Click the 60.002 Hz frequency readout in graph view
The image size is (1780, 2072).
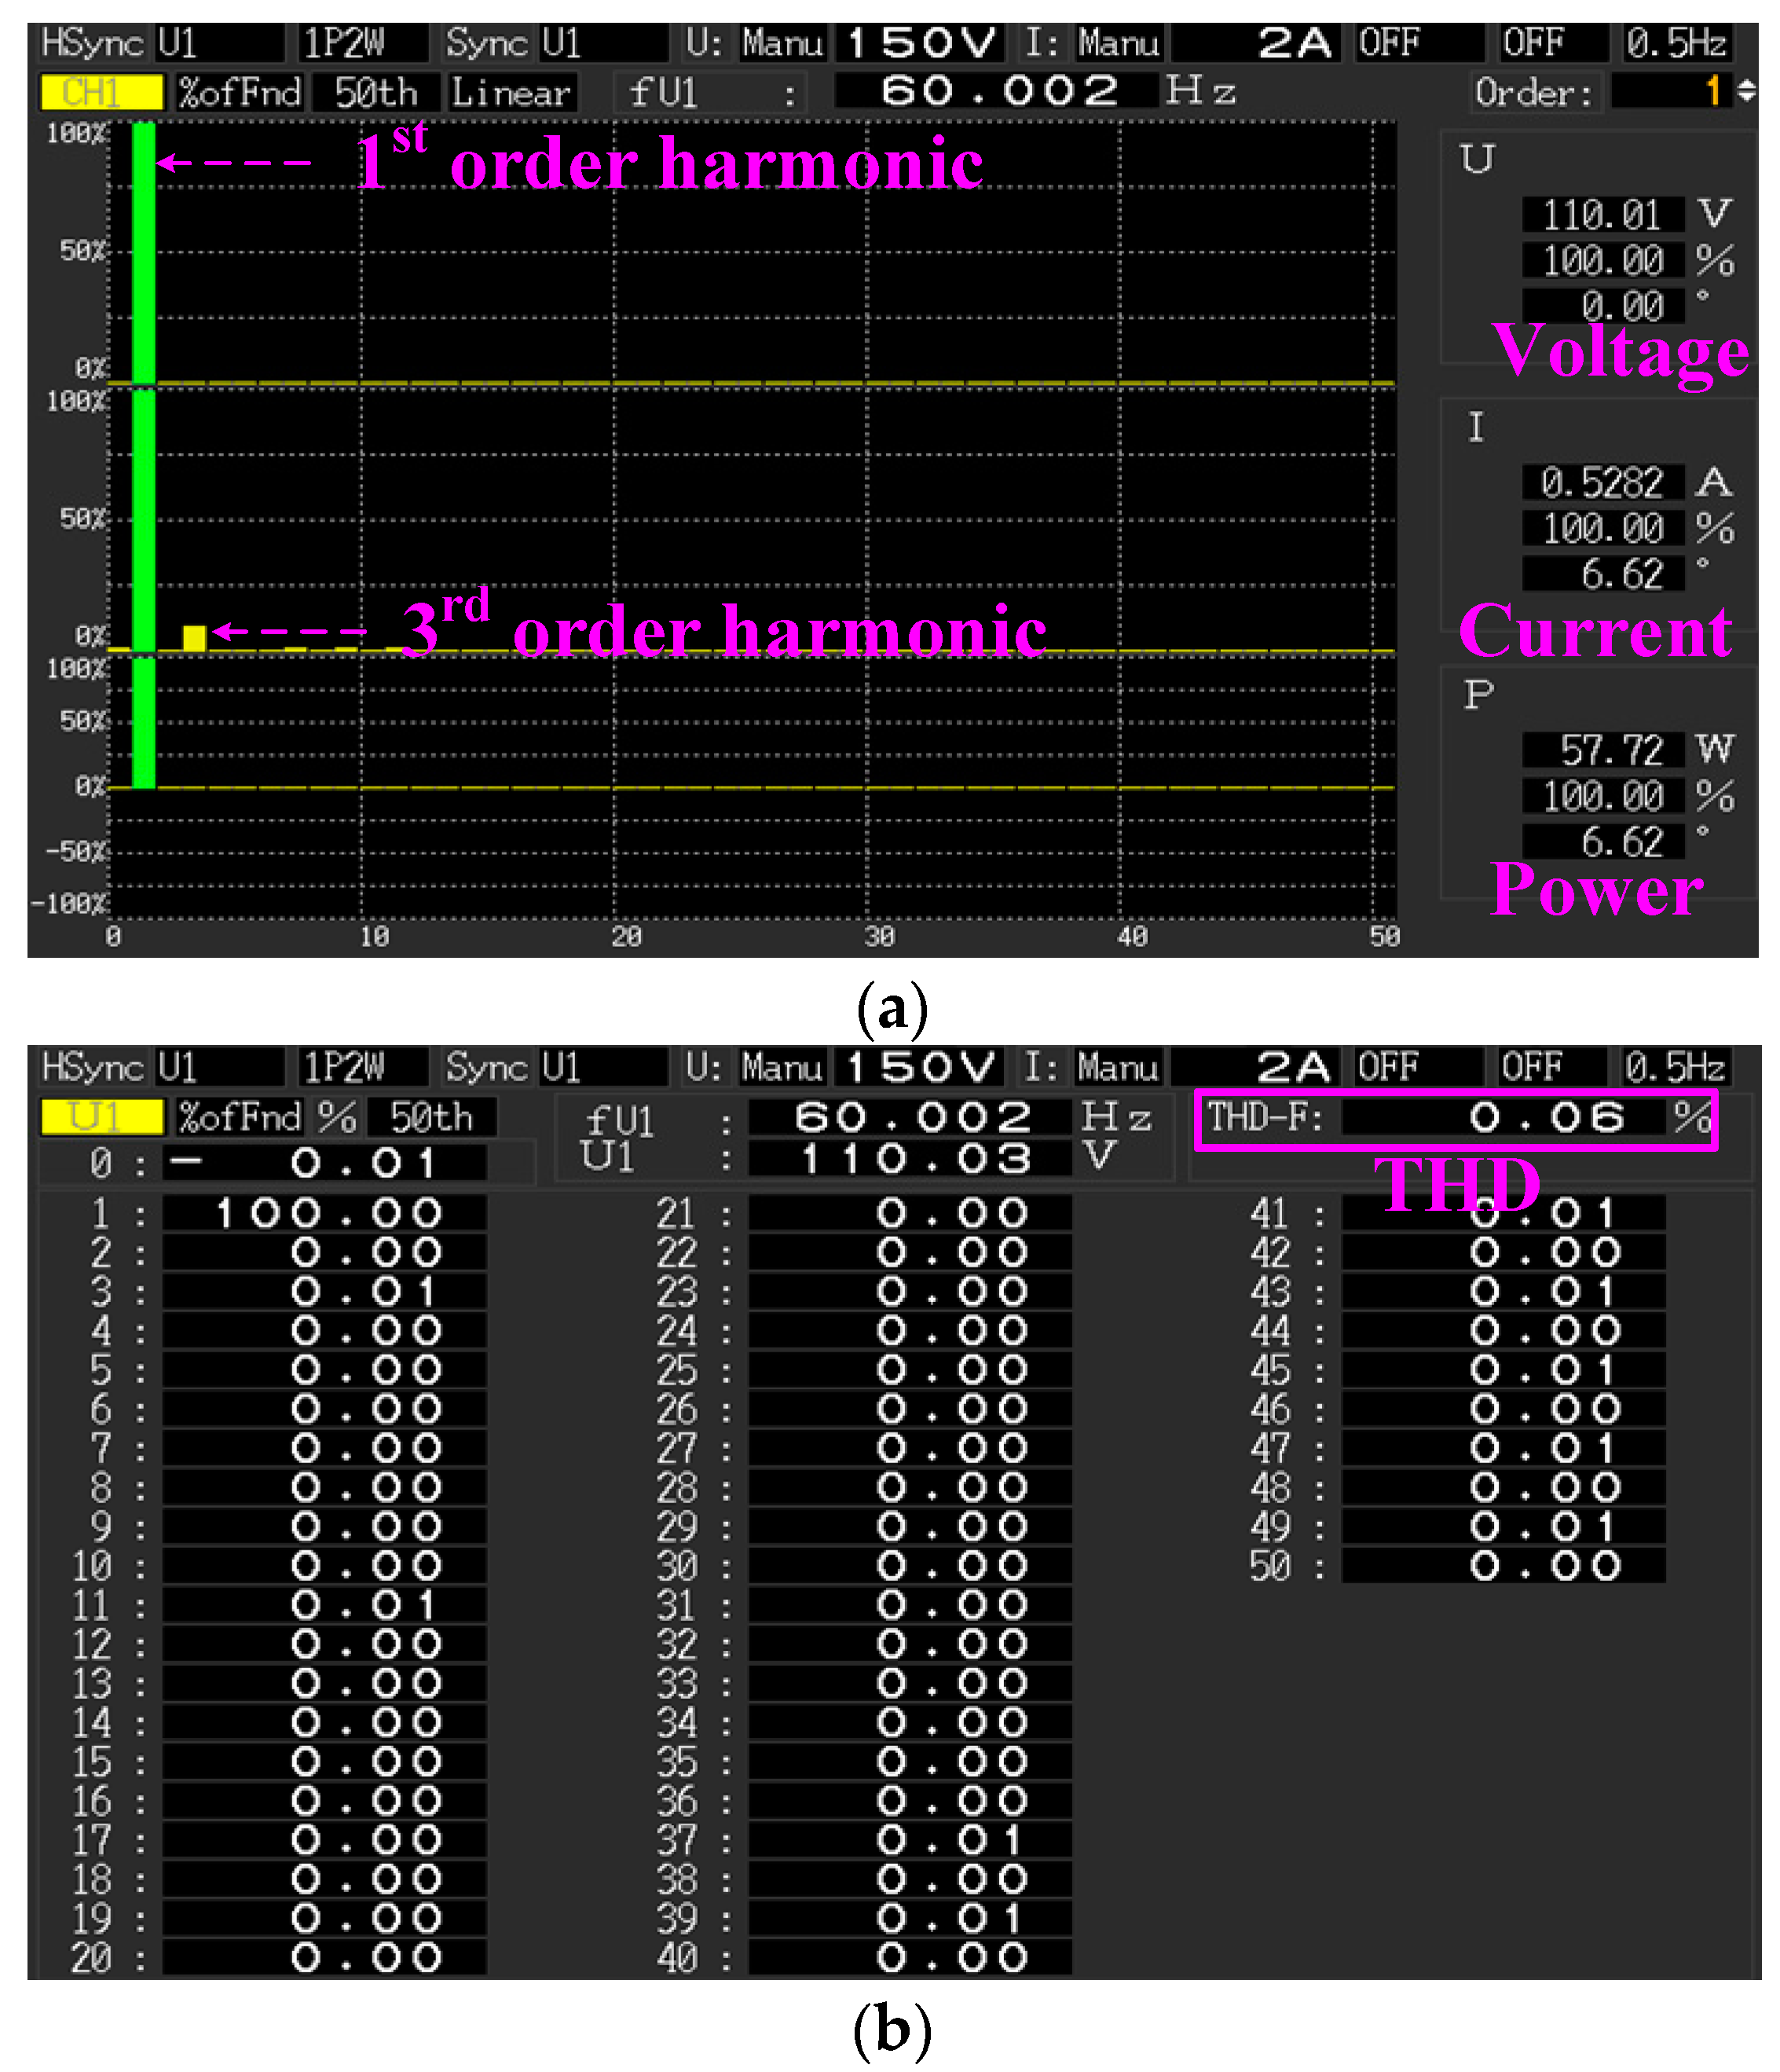[x=997, y=91]
